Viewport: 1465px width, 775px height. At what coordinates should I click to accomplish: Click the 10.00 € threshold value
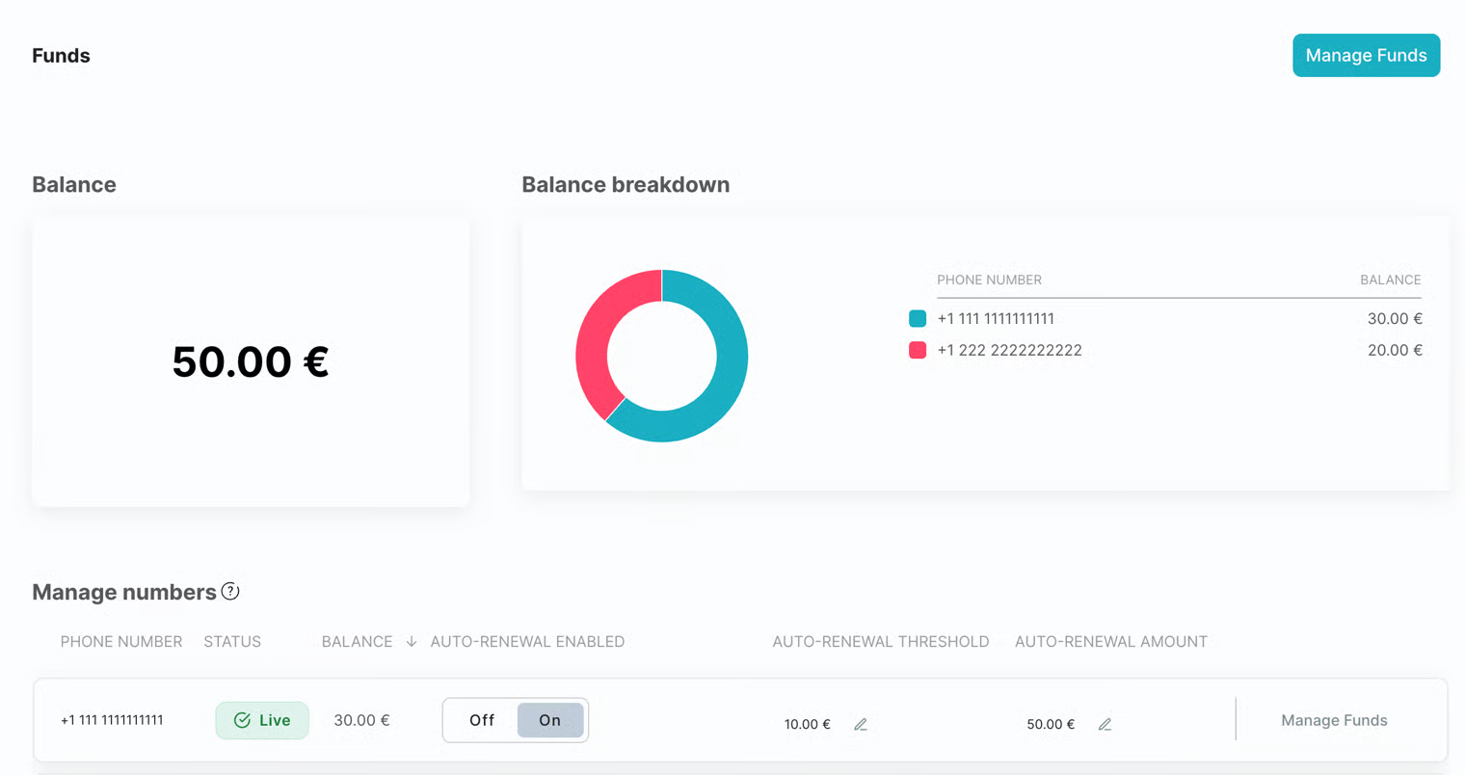807,724
